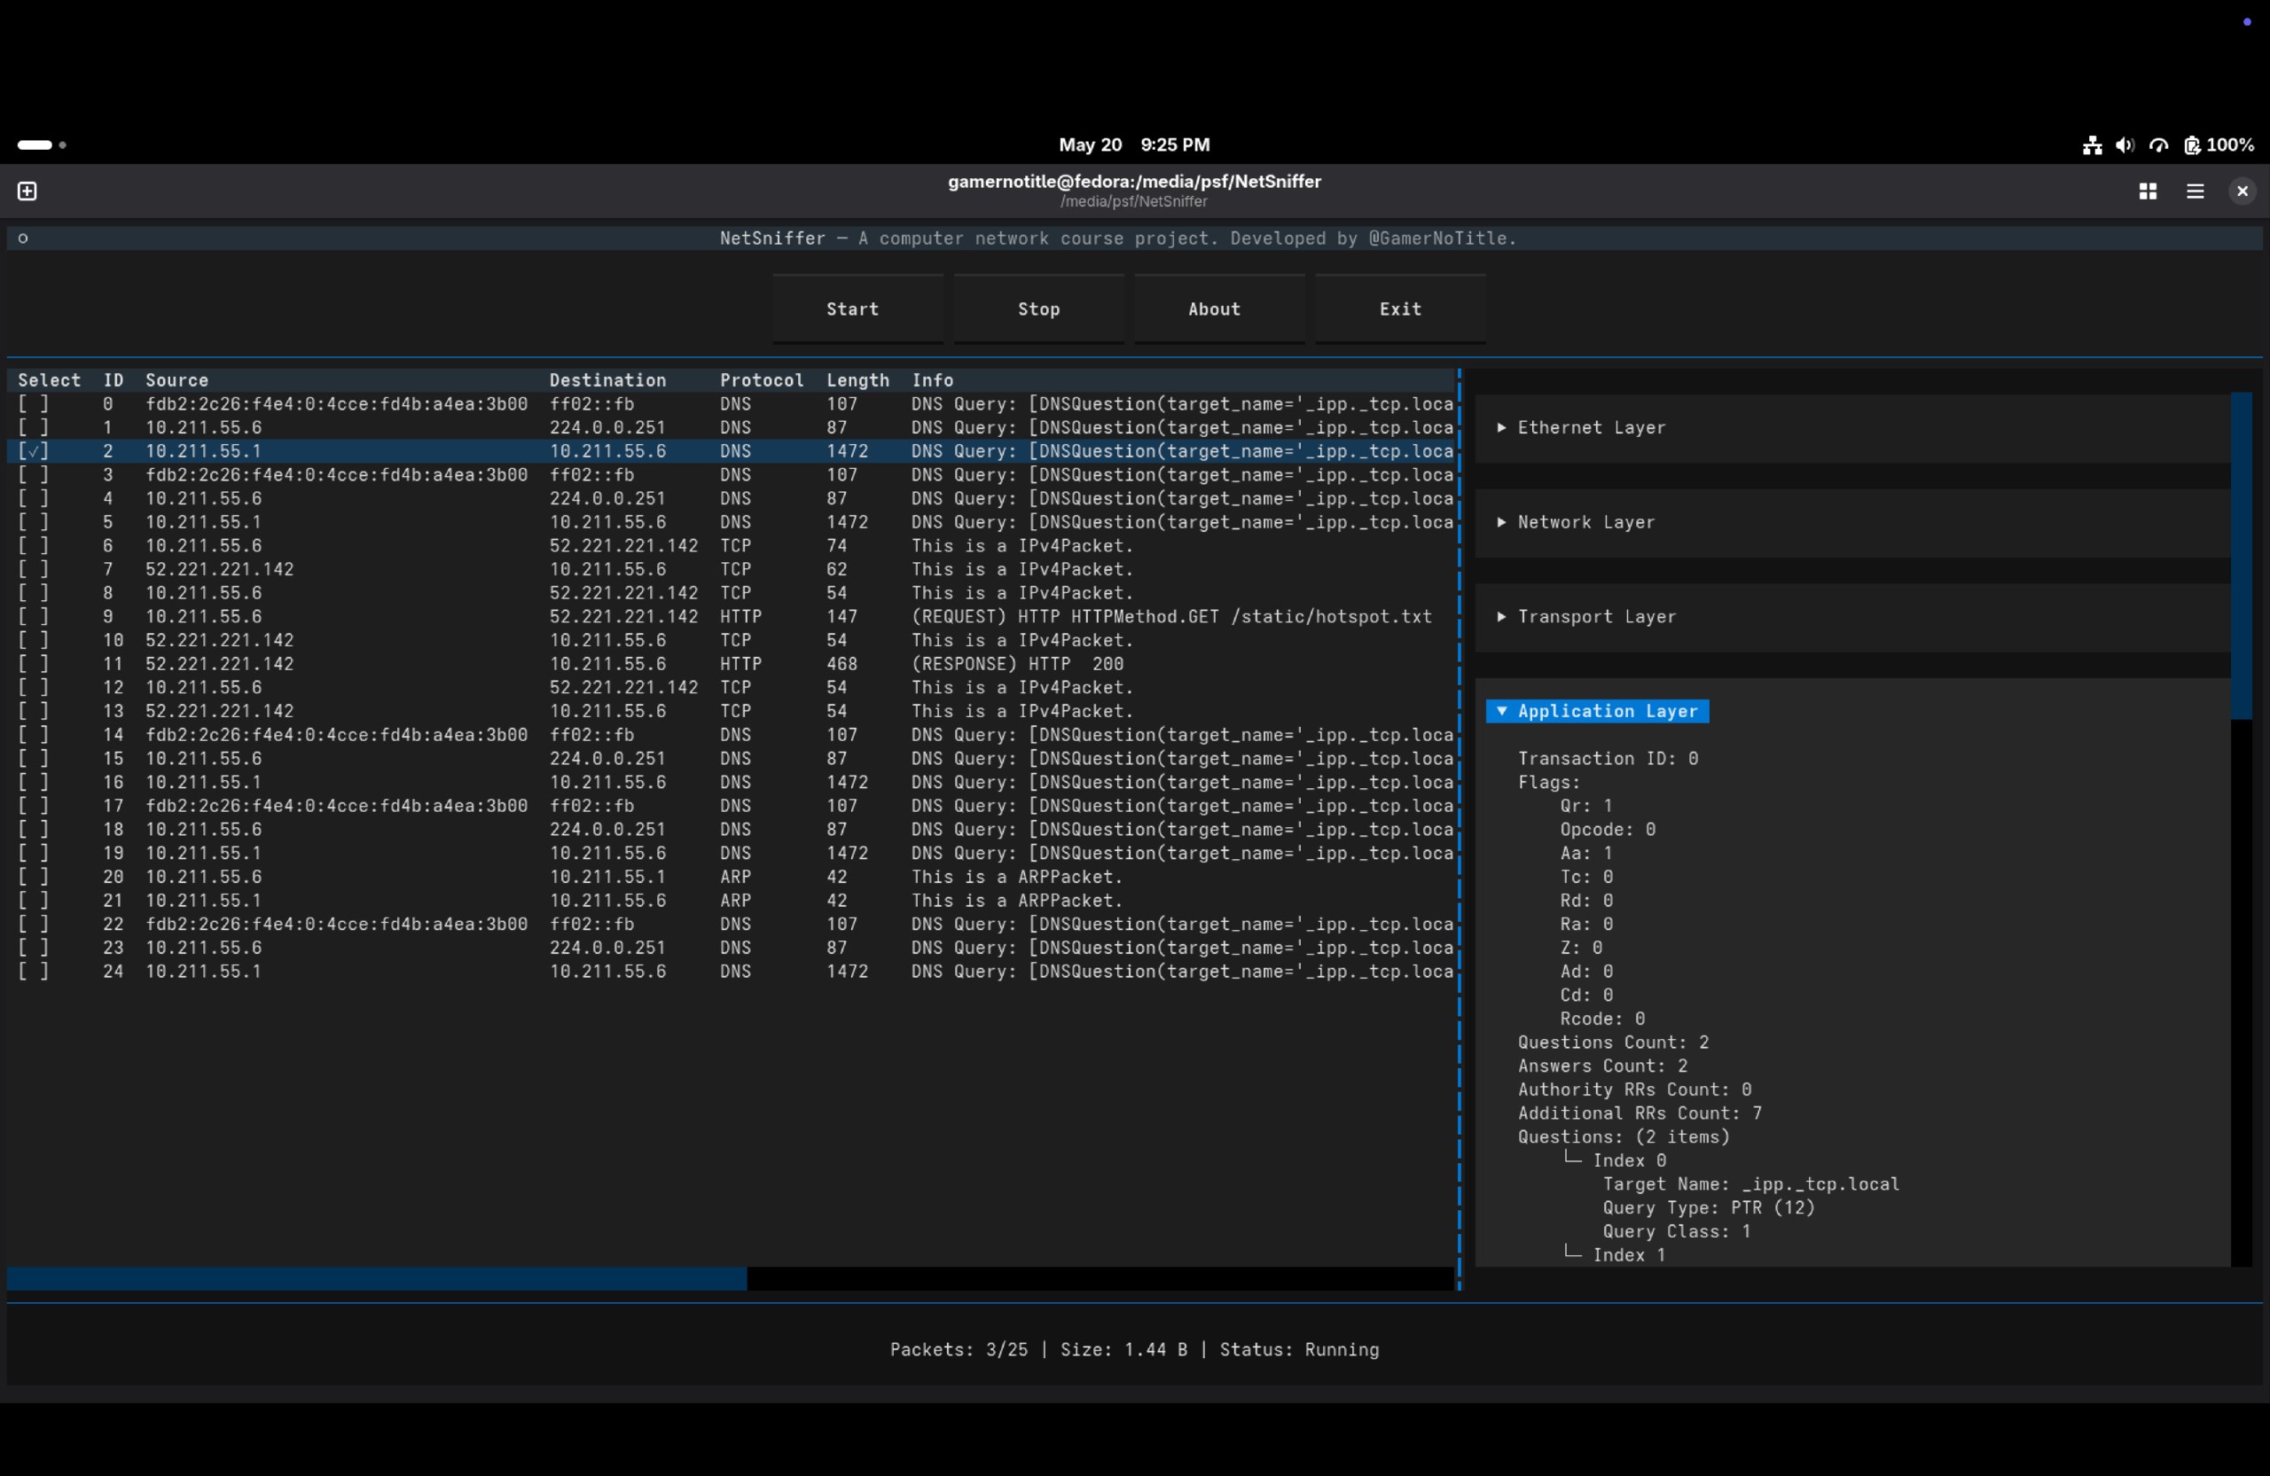The width and height of the screenshot is (2270, 1476).
Task: Tick the checkbox for ARP packet 20
Action: (x=34, y=878)
